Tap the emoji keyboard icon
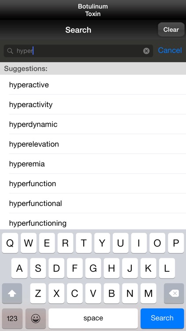This screenshot has height=331, width=186. click(x=36, y=318)
